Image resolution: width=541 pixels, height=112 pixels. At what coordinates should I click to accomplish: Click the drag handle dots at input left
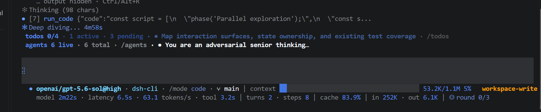pyautogui.click(x=24, y=71)
